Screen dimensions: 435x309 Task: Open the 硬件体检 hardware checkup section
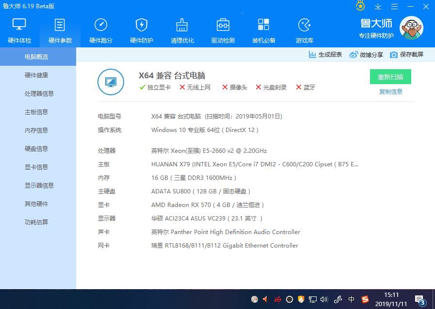(x=19, y=31)
